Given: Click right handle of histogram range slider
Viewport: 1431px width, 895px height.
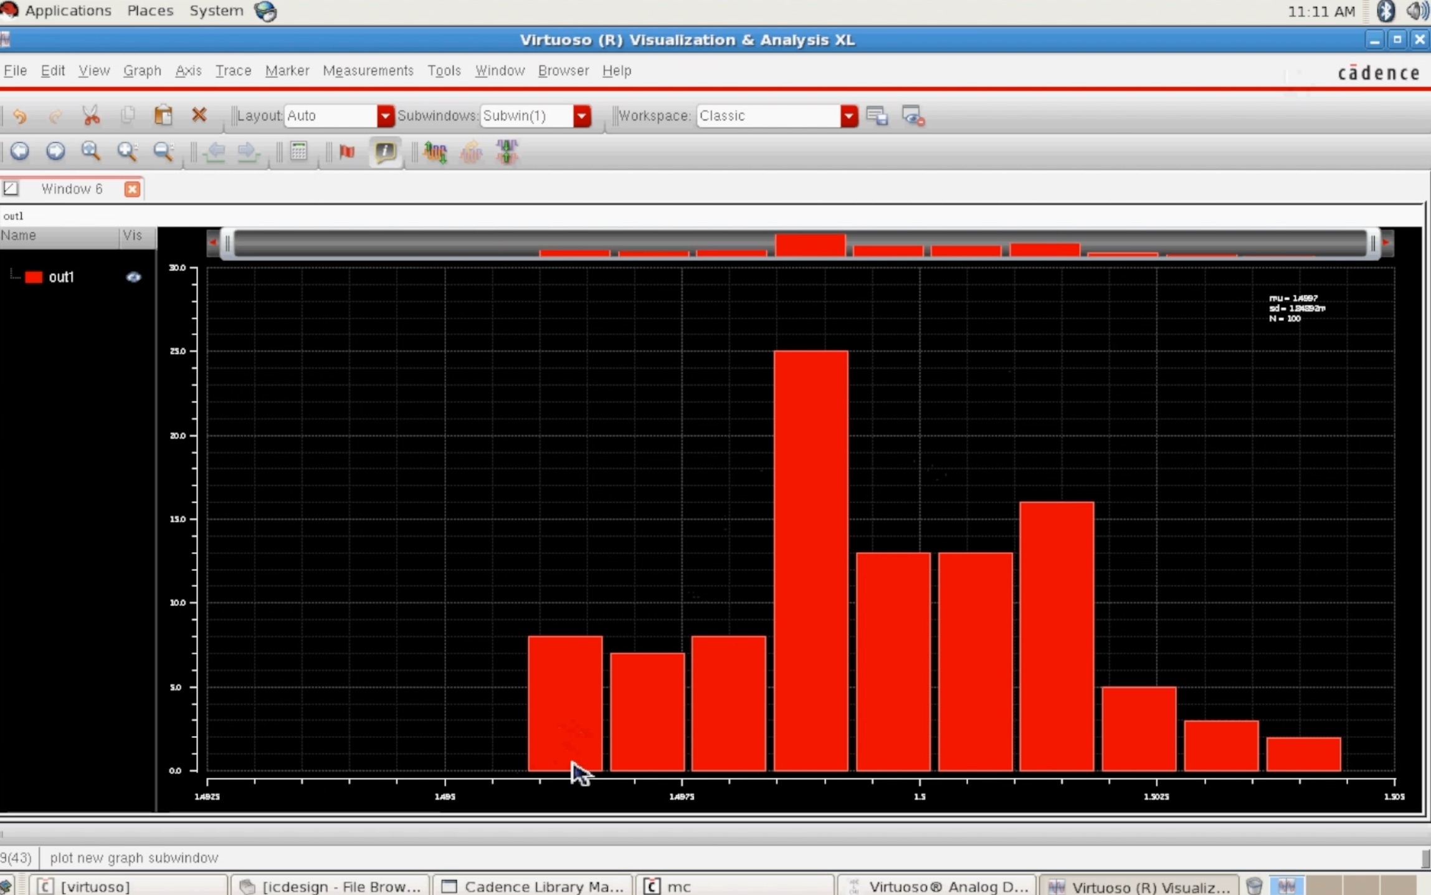Looking at the screenshot, I should (x=1373, y=244).
